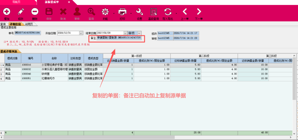Image resolution: width=298 pixels, height=140 pixels.
Task: Click the 小甘菊经典护手霜 name cell
Action: coord(55,65)
